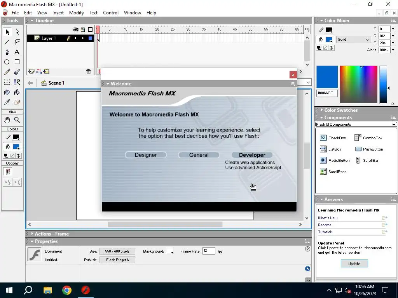Select the Brush tool

click(17, 72)
